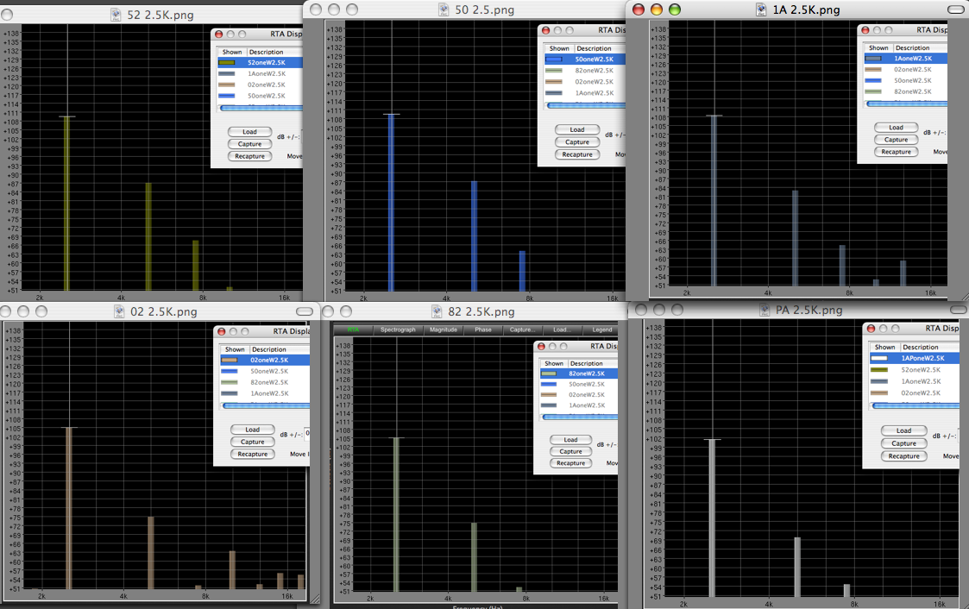Screen dimensions: 969x609
Task: Click green zoom button of 1A 2.5K.png window
Action: point(675,9)
